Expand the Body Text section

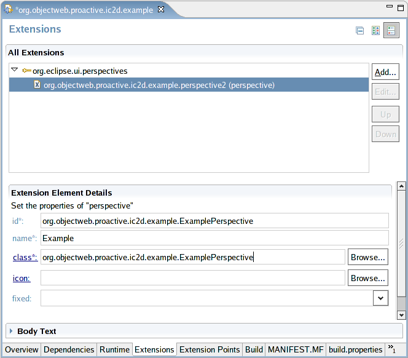tap(11, 331)
